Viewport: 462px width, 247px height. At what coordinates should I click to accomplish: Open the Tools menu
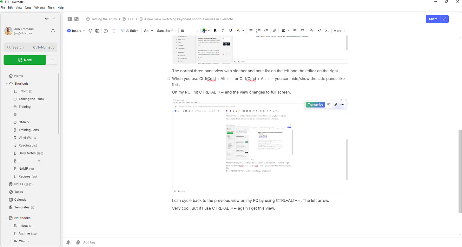click(51, 8)
